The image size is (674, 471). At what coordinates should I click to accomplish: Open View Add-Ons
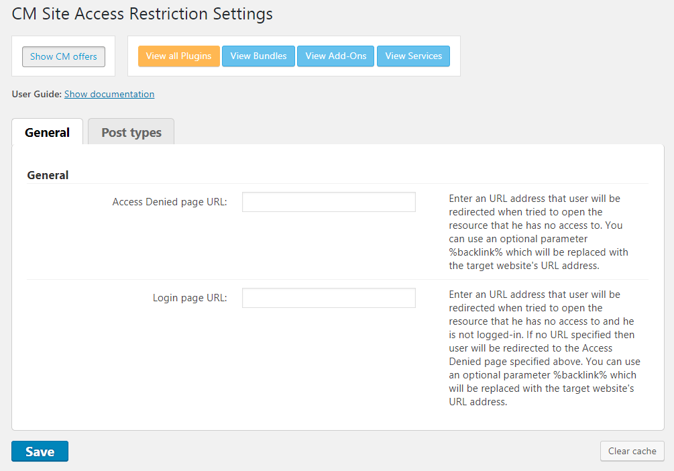coord(336,56)
